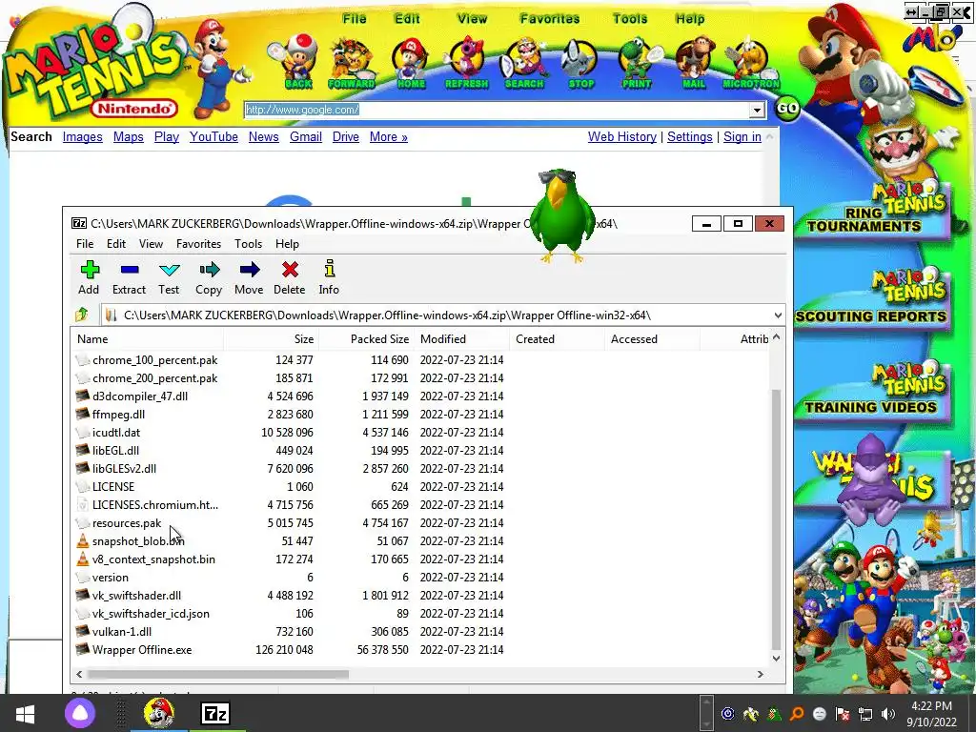Open the 7-Zip Favorites menu

[198, 244]
